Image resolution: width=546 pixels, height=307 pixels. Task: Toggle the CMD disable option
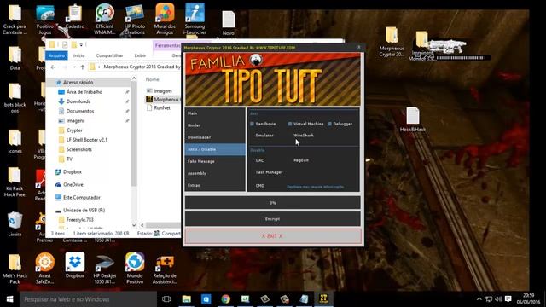[259, 186]
